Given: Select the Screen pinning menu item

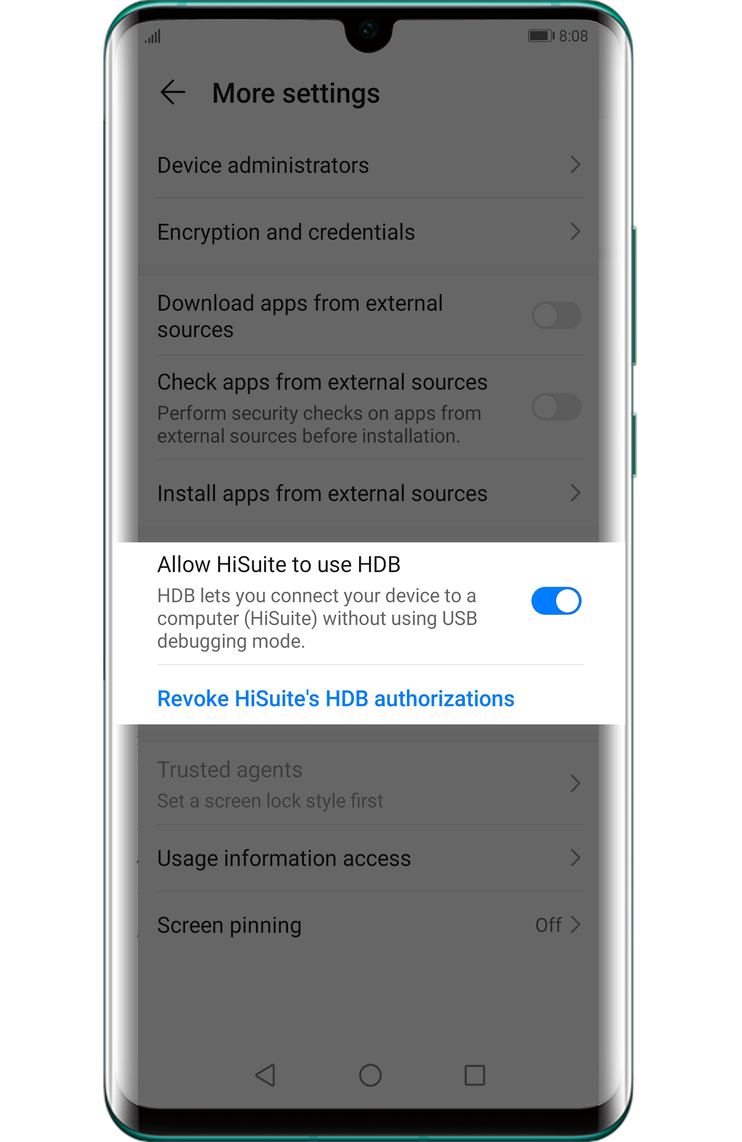Looking at the screenshot, I should point(370,925).
